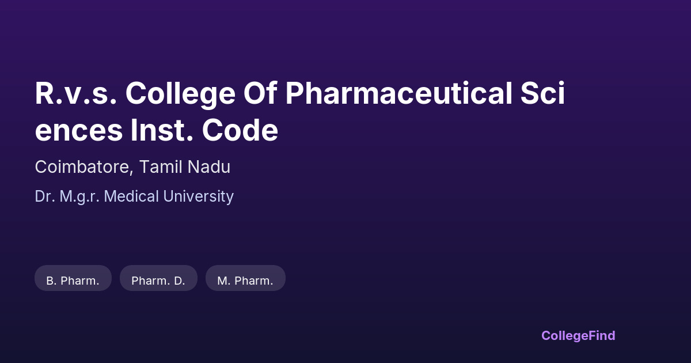Click the "Tamil Nadu" state name
This screenshot has width=691, height=363.
click(x=185, y=167)
